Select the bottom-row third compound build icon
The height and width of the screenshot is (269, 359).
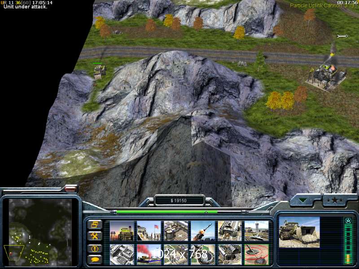(x=176, y=254)
